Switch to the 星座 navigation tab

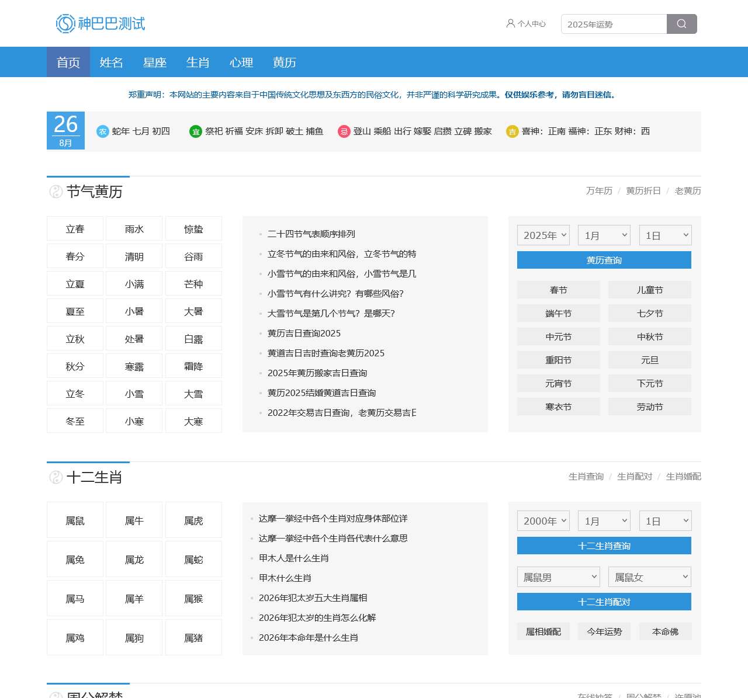coord(154,62)
